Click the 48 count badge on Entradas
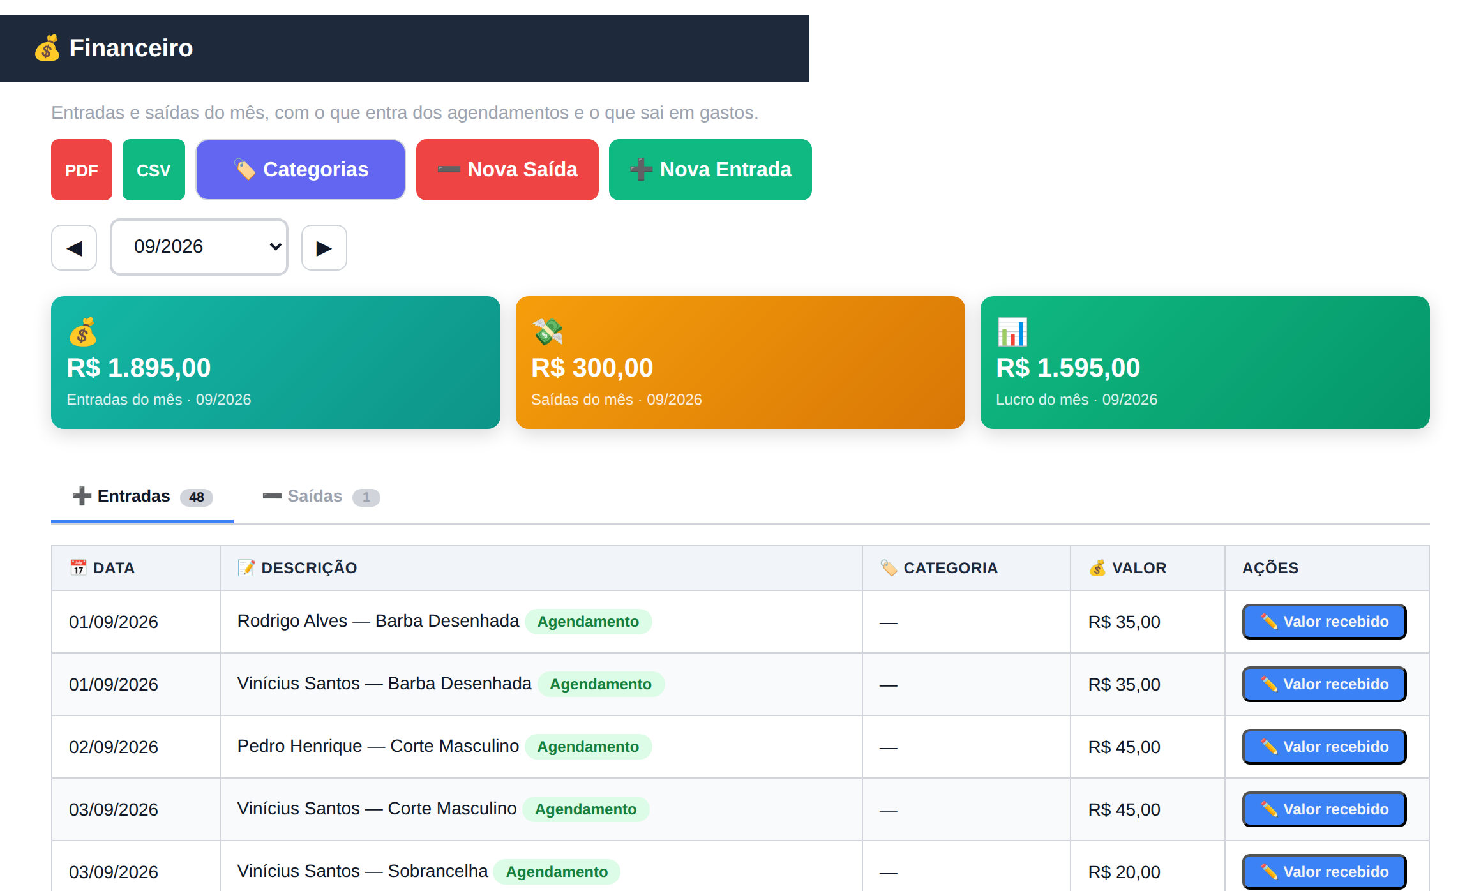Image resolution: width=1481 pixels, height=891 pixels. click(x=197, y=497)
